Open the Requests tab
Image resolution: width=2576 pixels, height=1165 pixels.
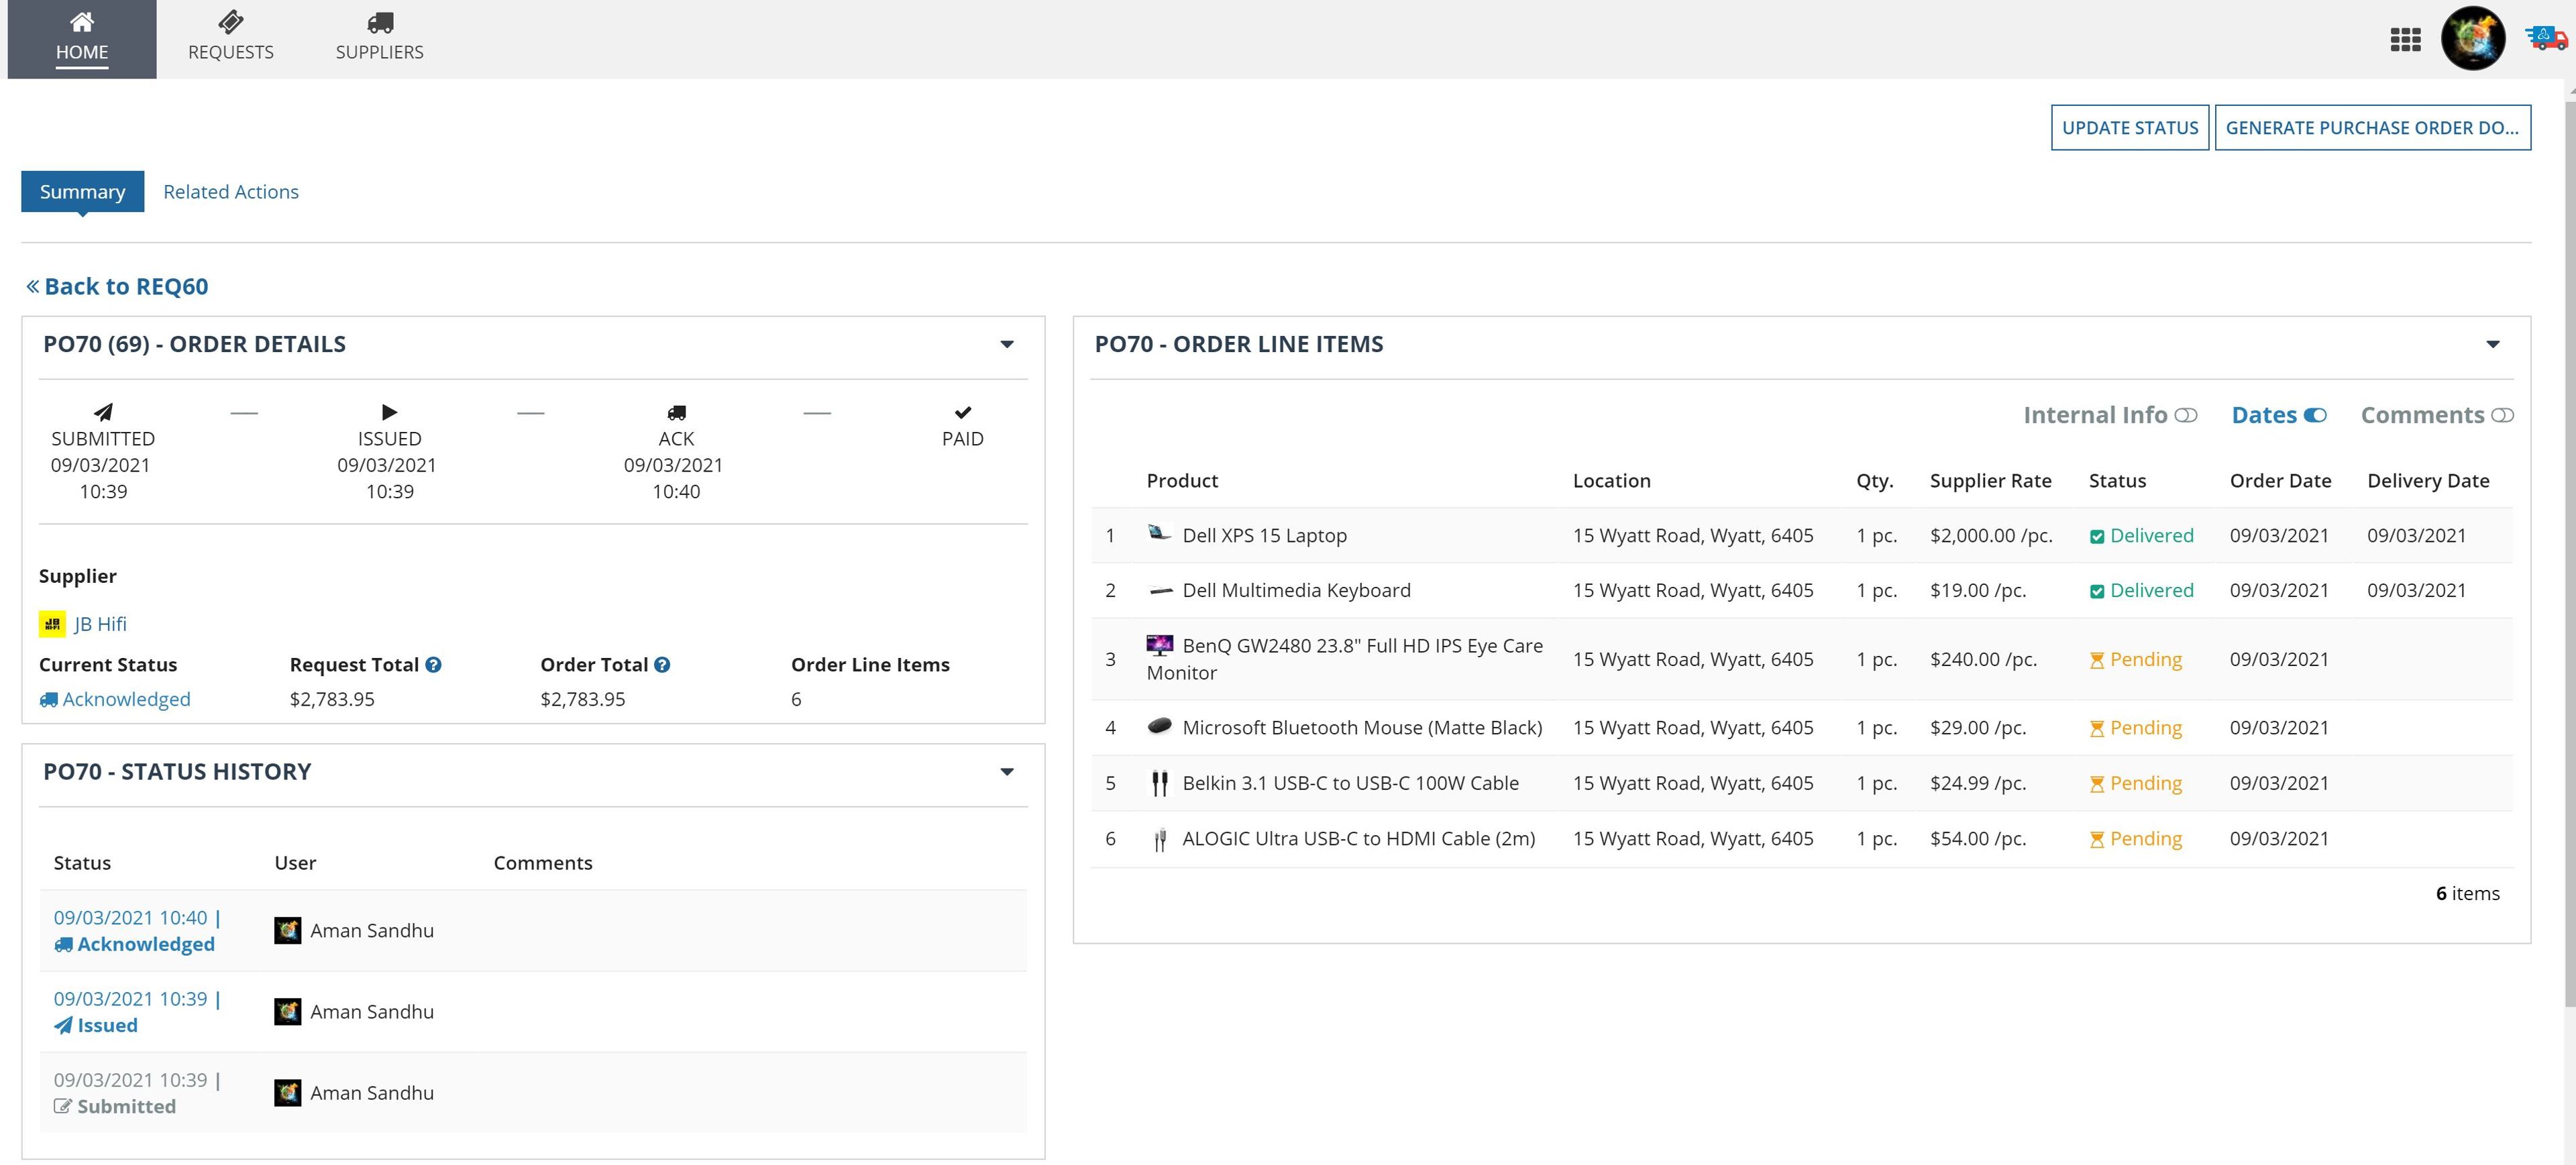click(231, 38)
